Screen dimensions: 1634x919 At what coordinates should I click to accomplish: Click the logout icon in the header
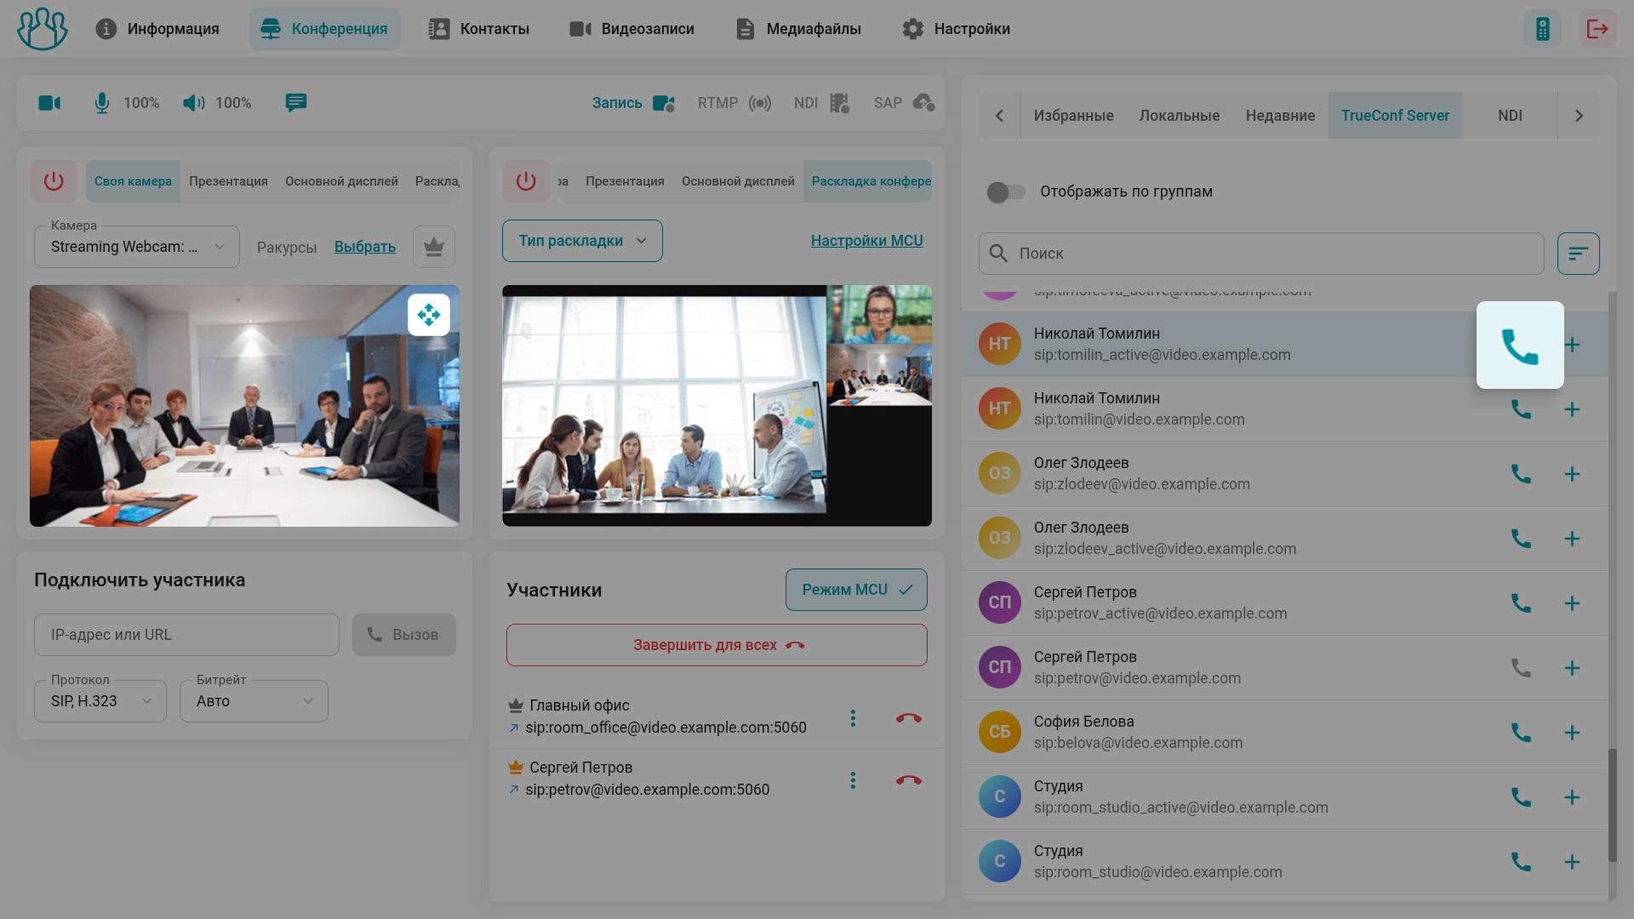(x=1597, y=29)
